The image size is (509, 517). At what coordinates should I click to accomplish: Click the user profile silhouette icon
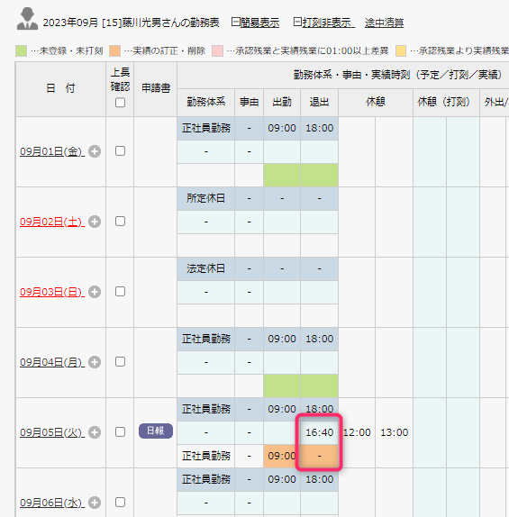tap(27, 19)
